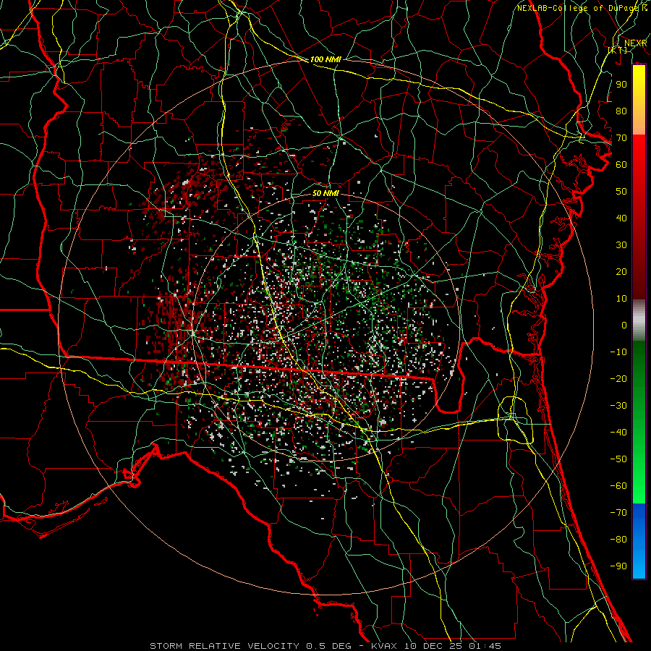Image resolution: width=651 pixels, height=651 pixels.
Task: Select the 60 value on velocity scale
Action: click(x=621, y=164)
